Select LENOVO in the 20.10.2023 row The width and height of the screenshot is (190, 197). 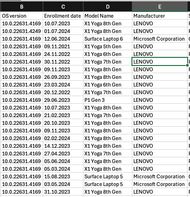pos(160,123)
